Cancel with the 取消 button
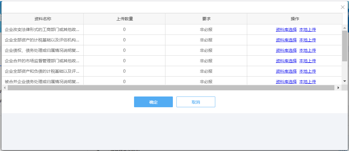 pyautogui.click(x=196, y=102)
